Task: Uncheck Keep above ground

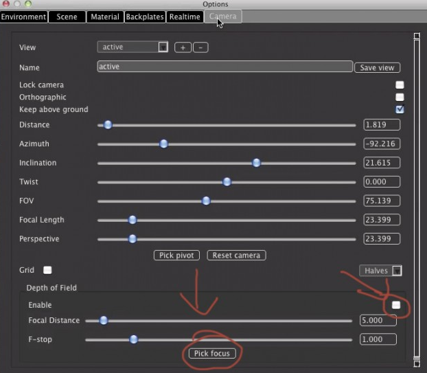Action: [400, 109]
